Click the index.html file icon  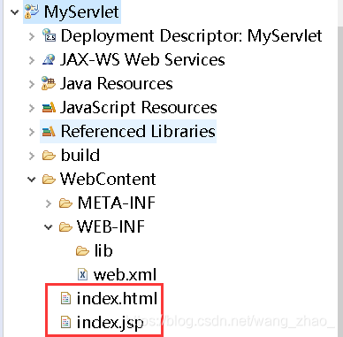point(65,298)
